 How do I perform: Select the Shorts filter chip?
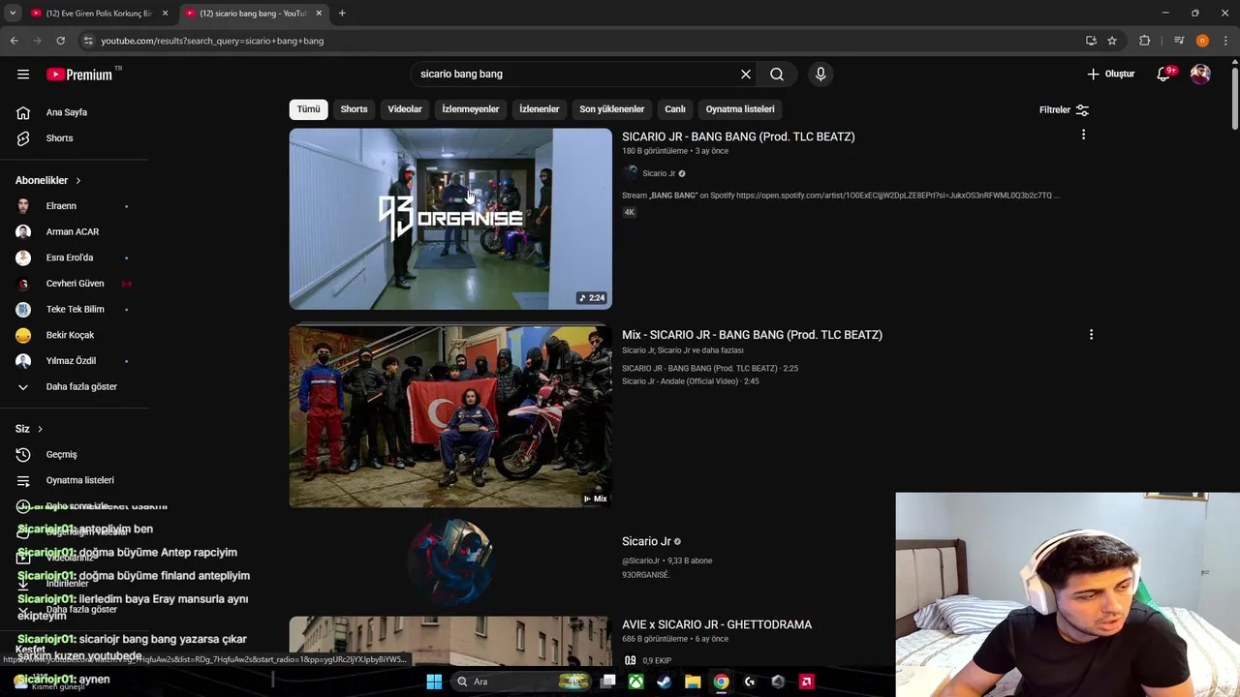coord(354,109)
